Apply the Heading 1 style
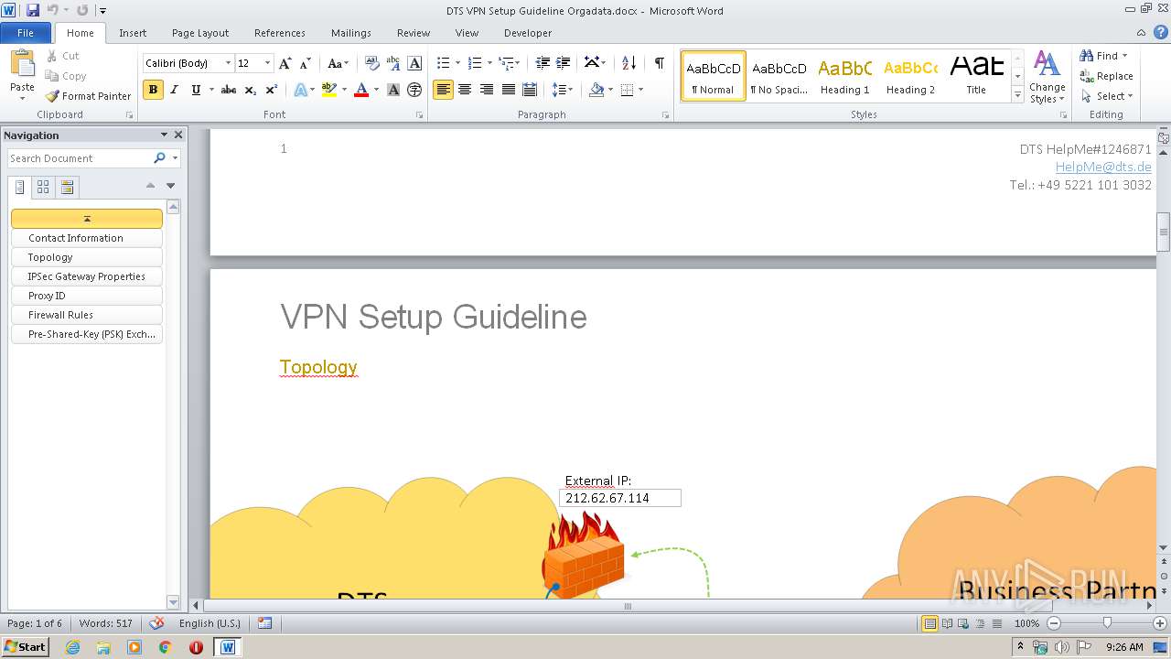 click(844, 76)
